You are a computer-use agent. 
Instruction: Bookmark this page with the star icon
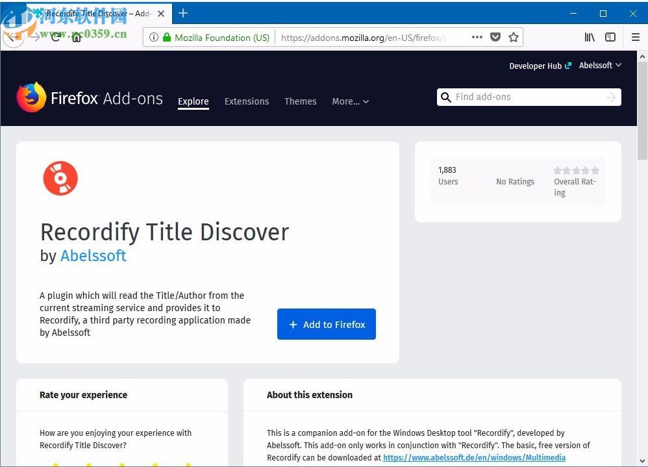tap(514, 37)
